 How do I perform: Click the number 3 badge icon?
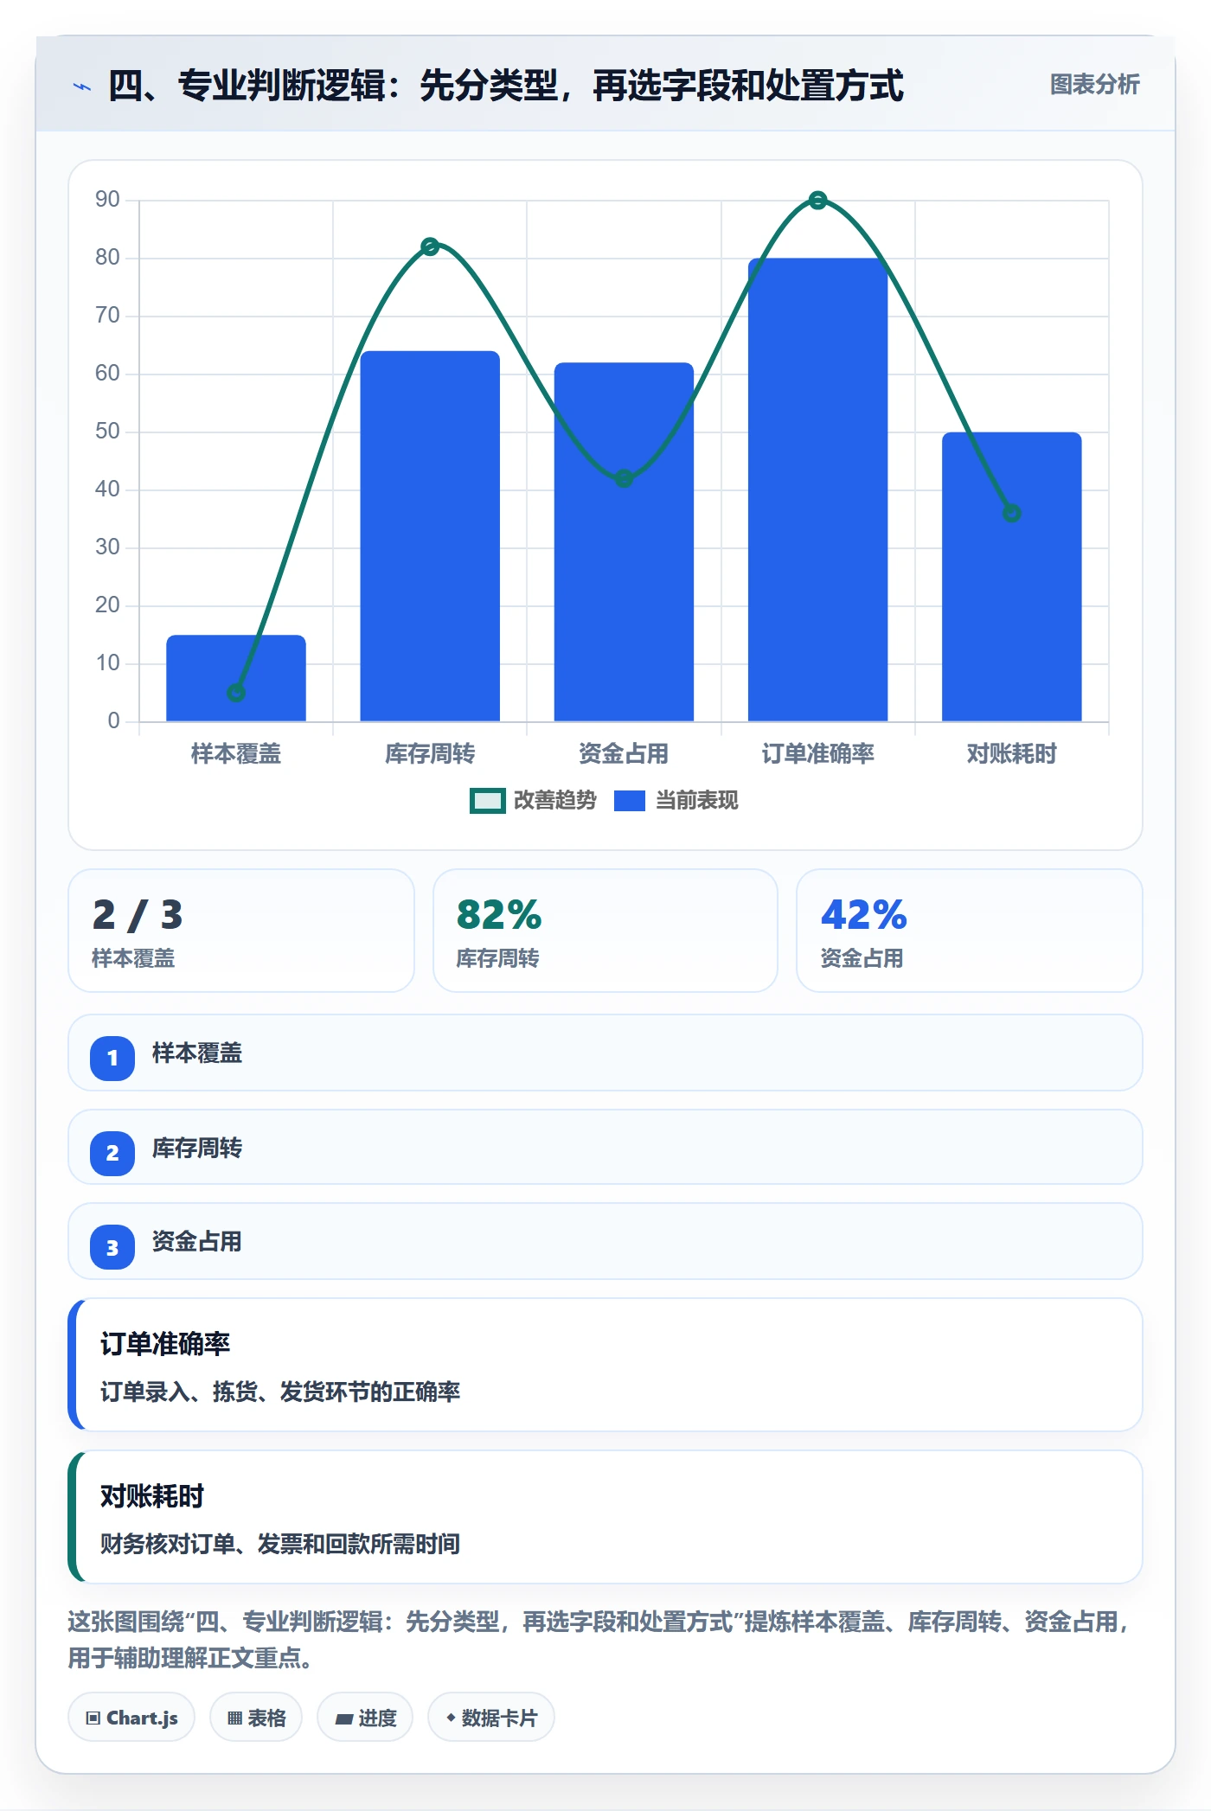112,1247
